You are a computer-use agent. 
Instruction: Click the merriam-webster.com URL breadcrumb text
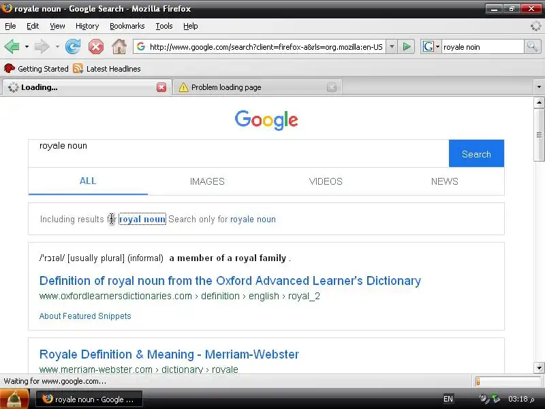139,369
